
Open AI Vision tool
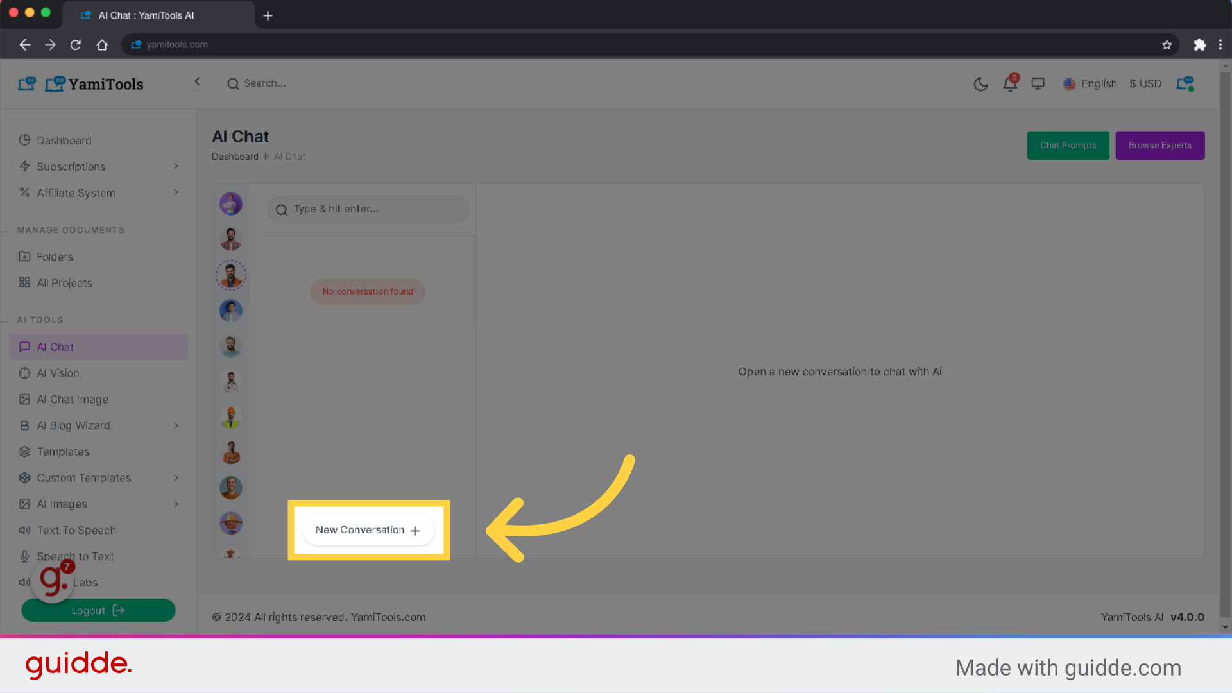(x=58, y=372)
